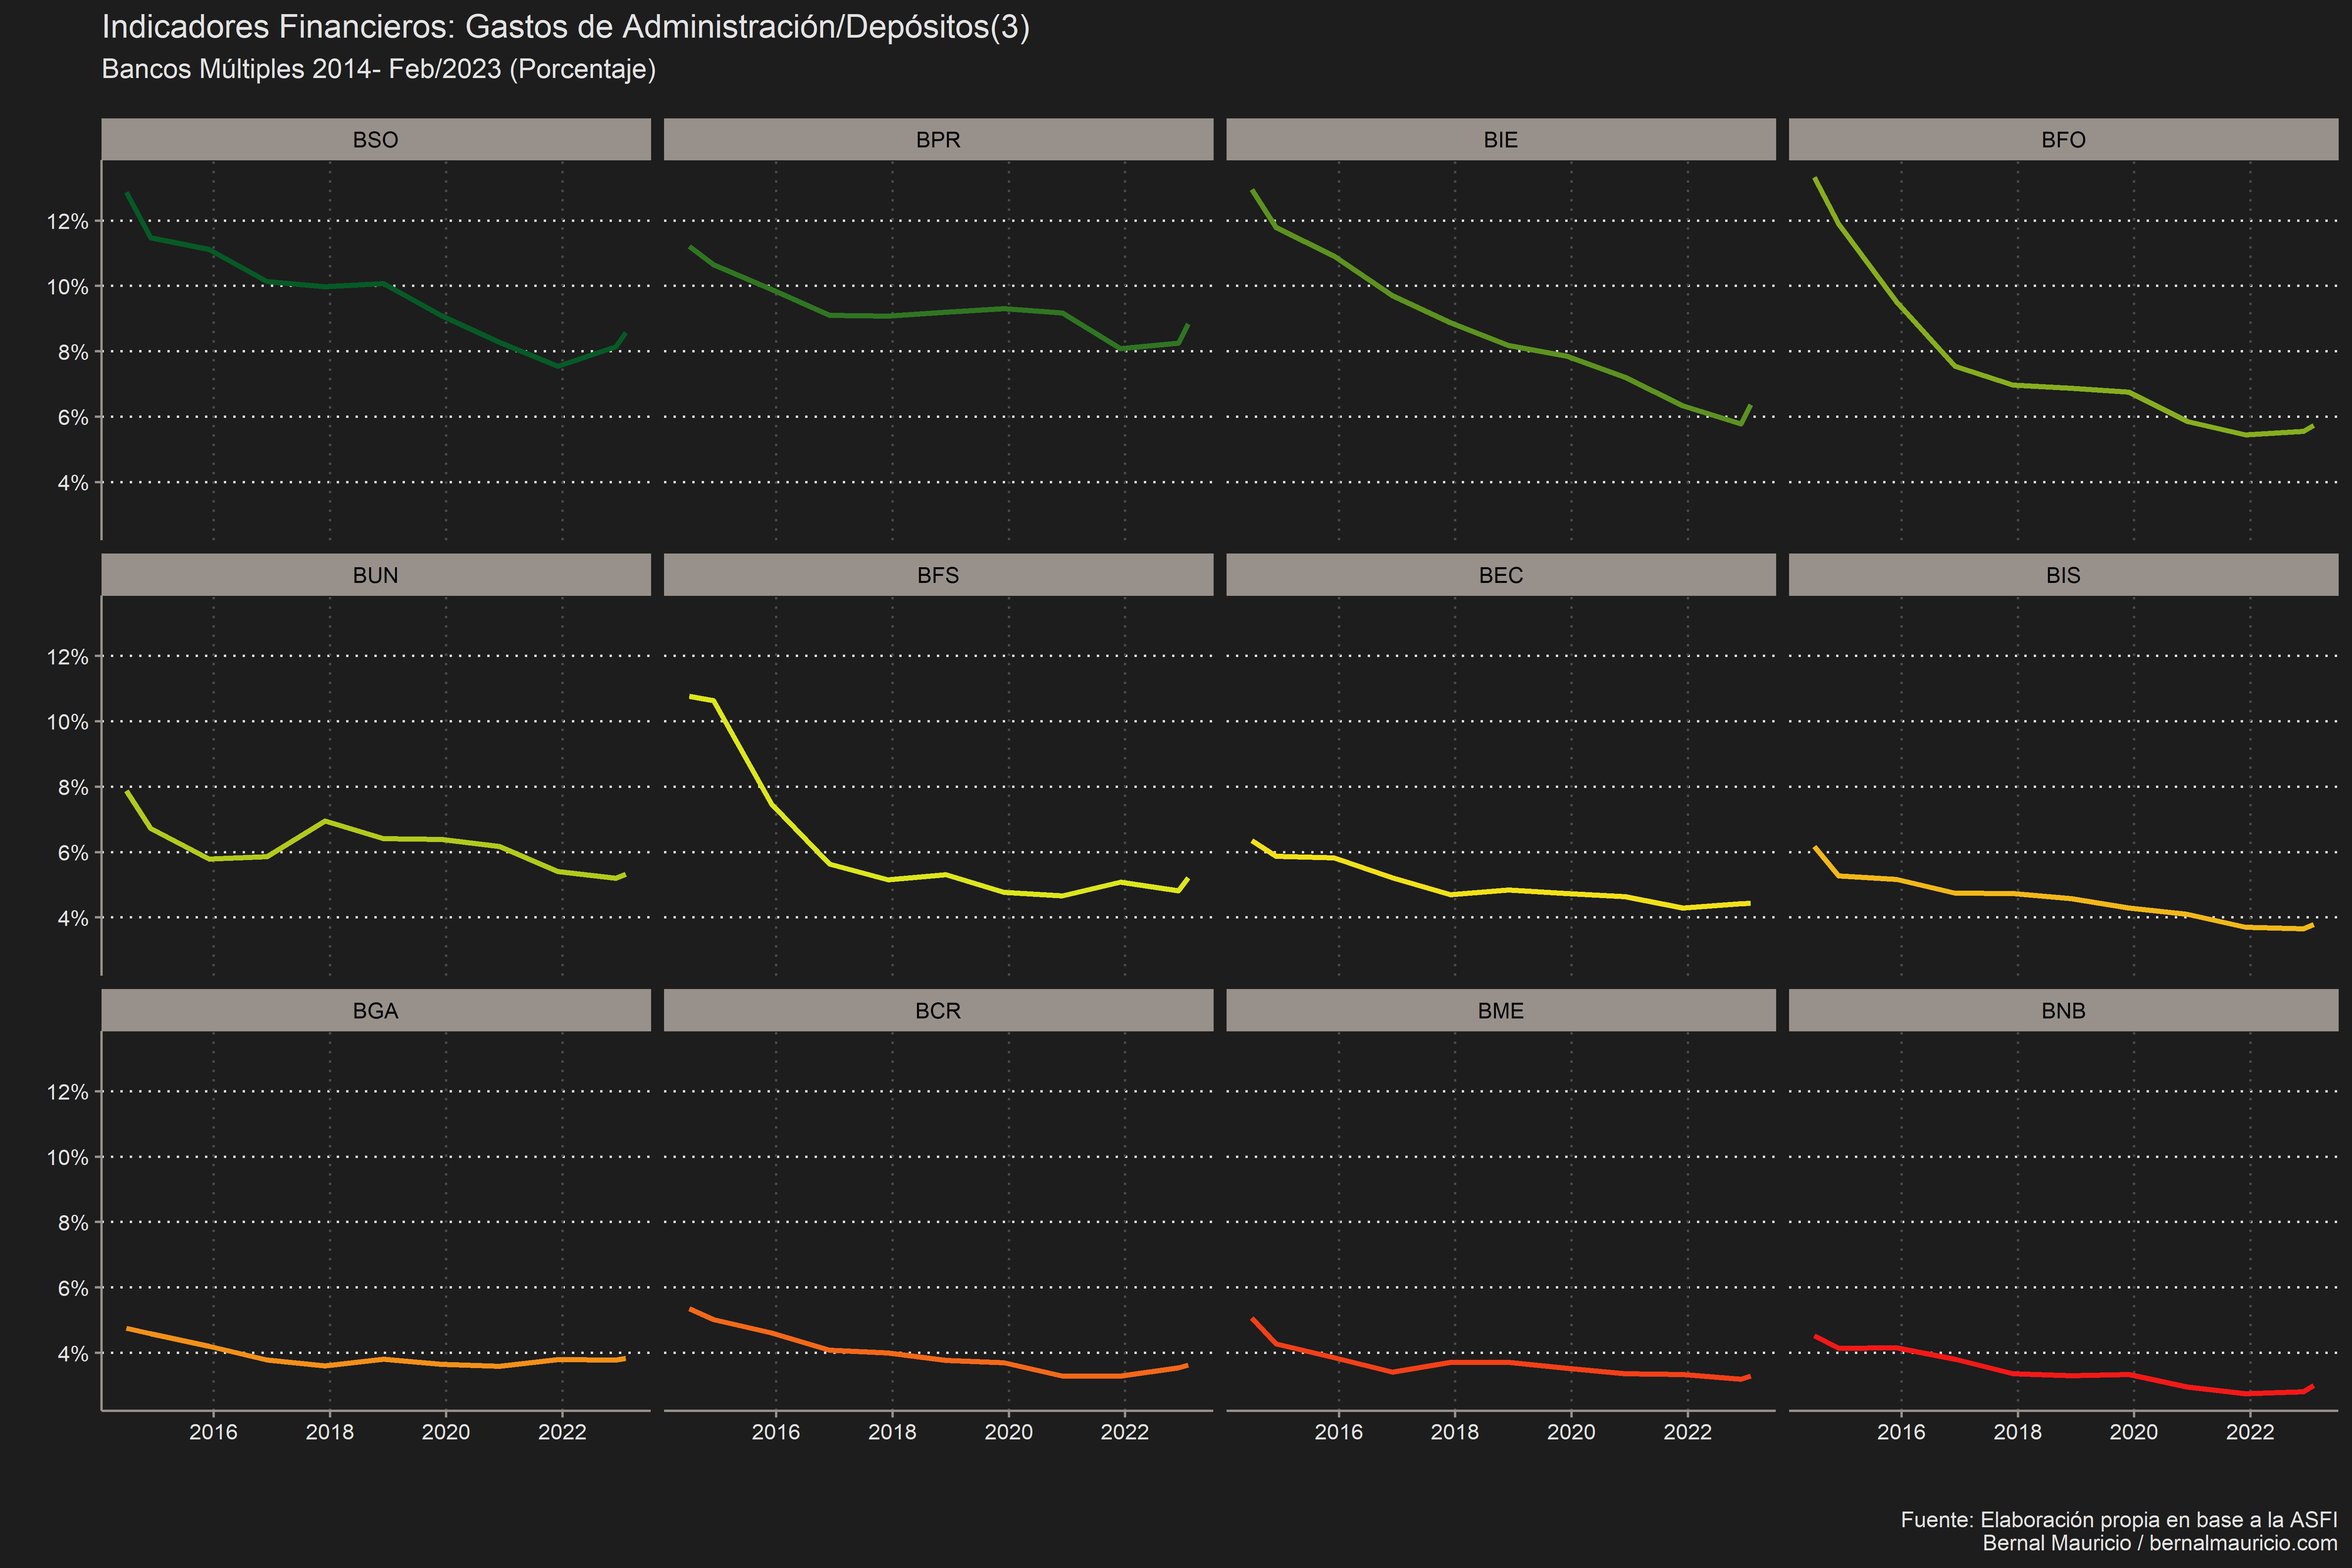Click the BME panel header
2352x1568 pixels.
1501,1010
